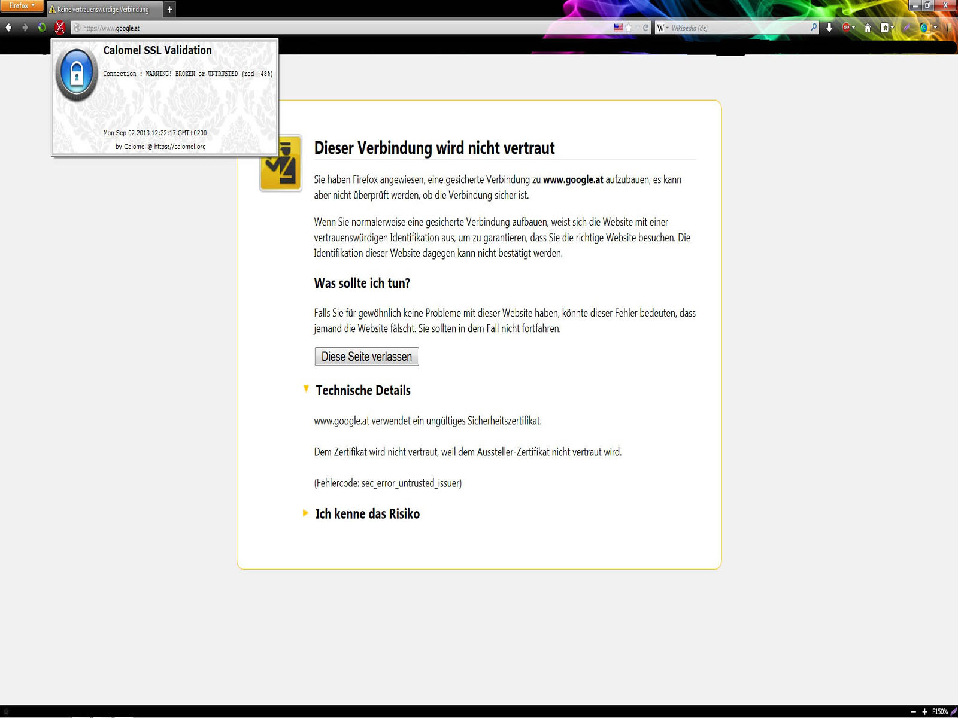Screen dimensions: 958x718
Task: Expand the dropdown beside the globe icon
Action: click(935, 28)
